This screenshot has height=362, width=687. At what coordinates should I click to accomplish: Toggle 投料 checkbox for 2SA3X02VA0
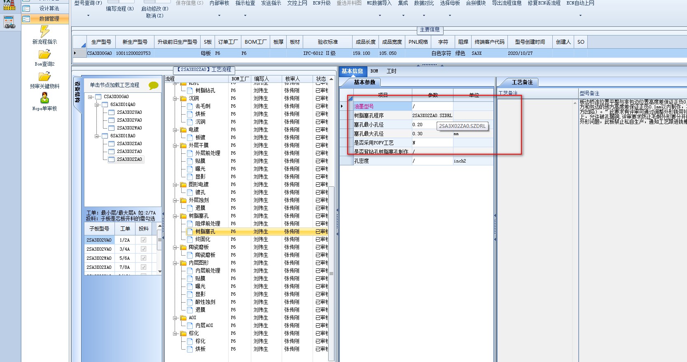(143, 249)
